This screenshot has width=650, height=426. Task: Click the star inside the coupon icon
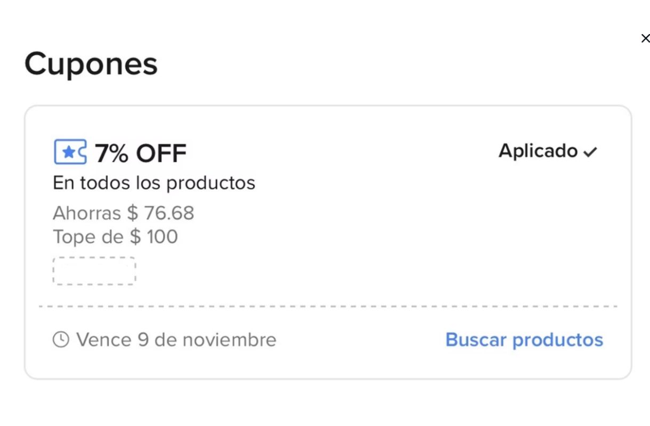[69, 152]
